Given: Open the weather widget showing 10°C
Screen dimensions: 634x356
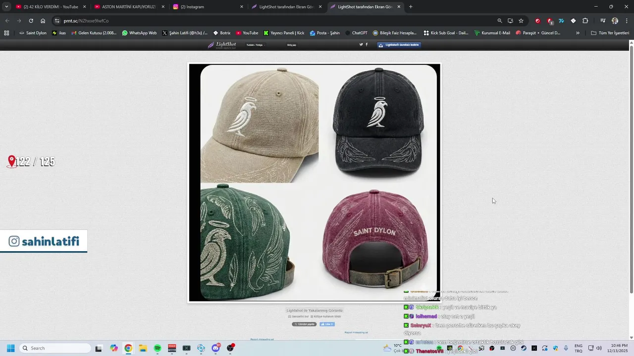Looking at the screenshot, I should tap(394, 348).
